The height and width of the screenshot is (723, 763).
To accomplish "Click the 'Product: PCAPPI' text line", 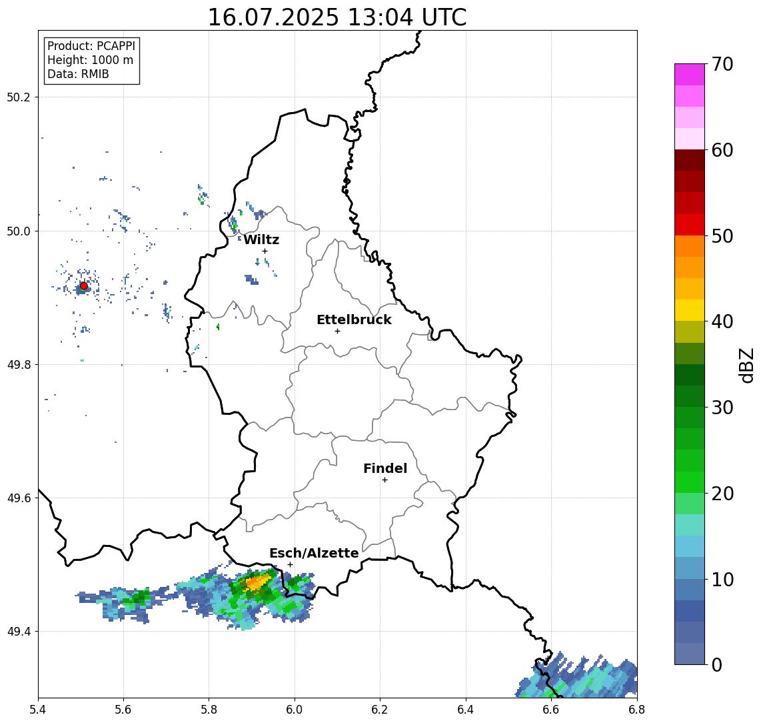I will point(91,46).
